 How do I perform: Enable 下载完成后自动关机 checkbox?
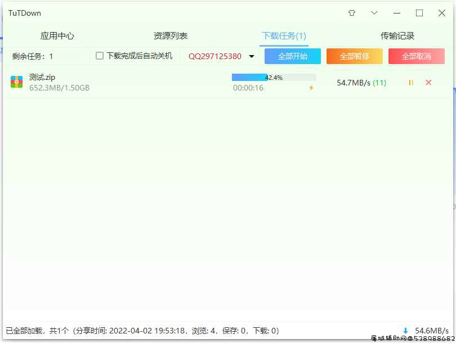tap(100, 56)
